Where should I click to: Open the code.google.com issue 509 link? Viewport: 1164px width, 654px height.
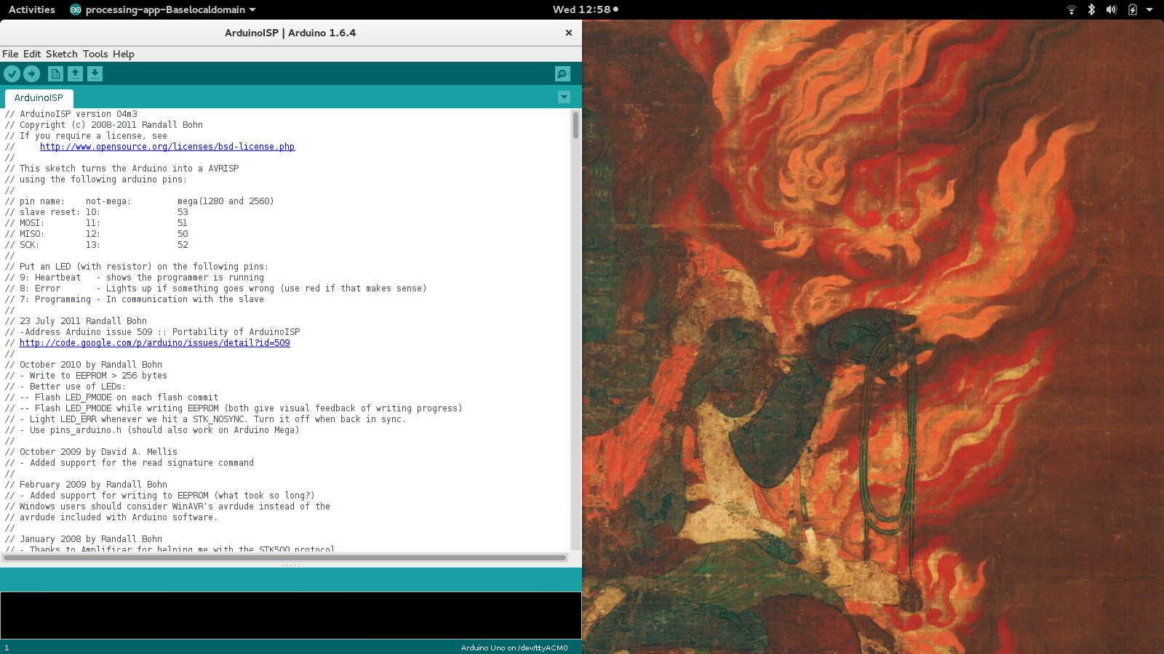click(155, 343)
